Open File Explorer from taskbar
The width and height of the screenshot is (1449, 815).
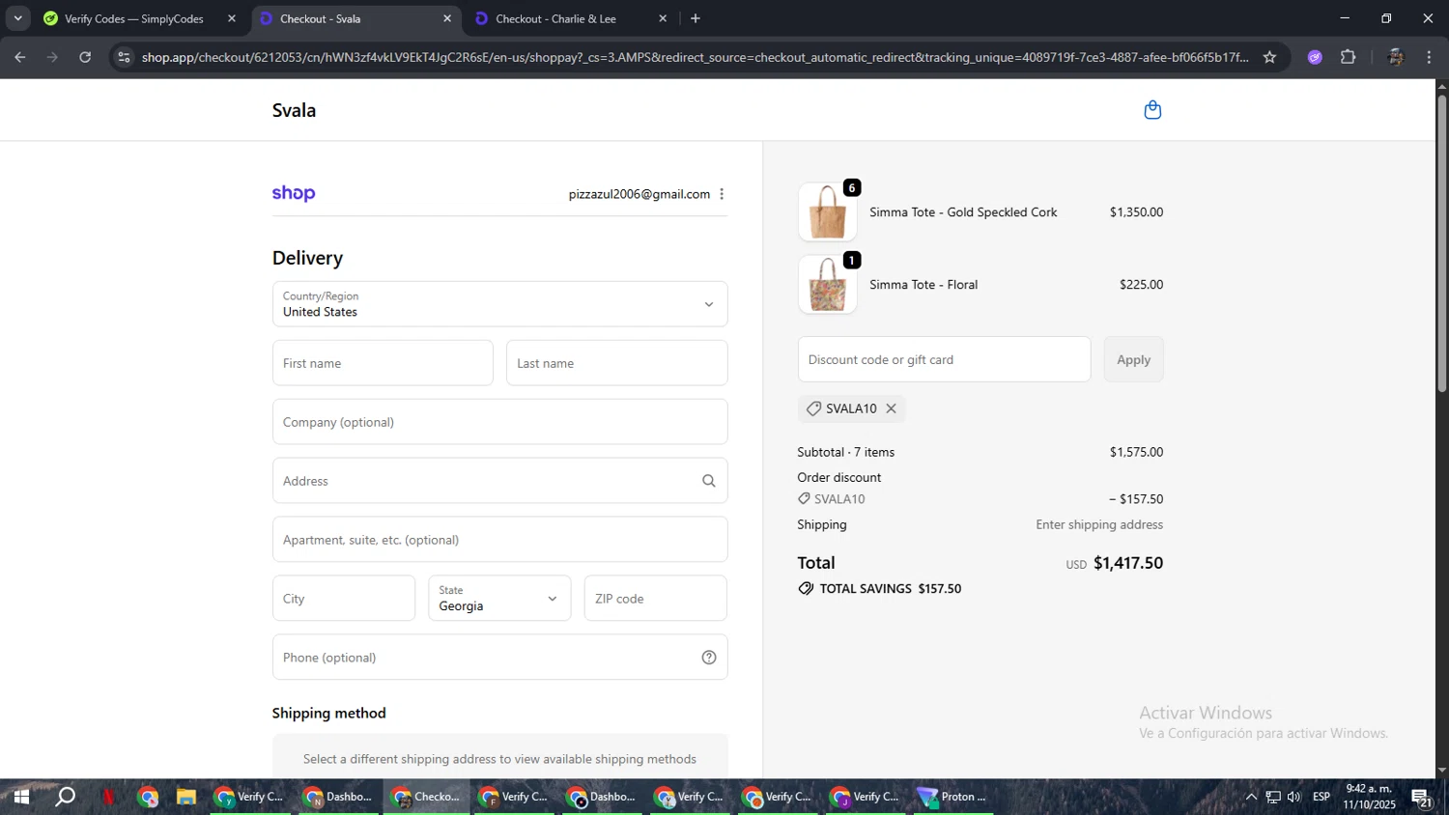click(x=186, y=797)
